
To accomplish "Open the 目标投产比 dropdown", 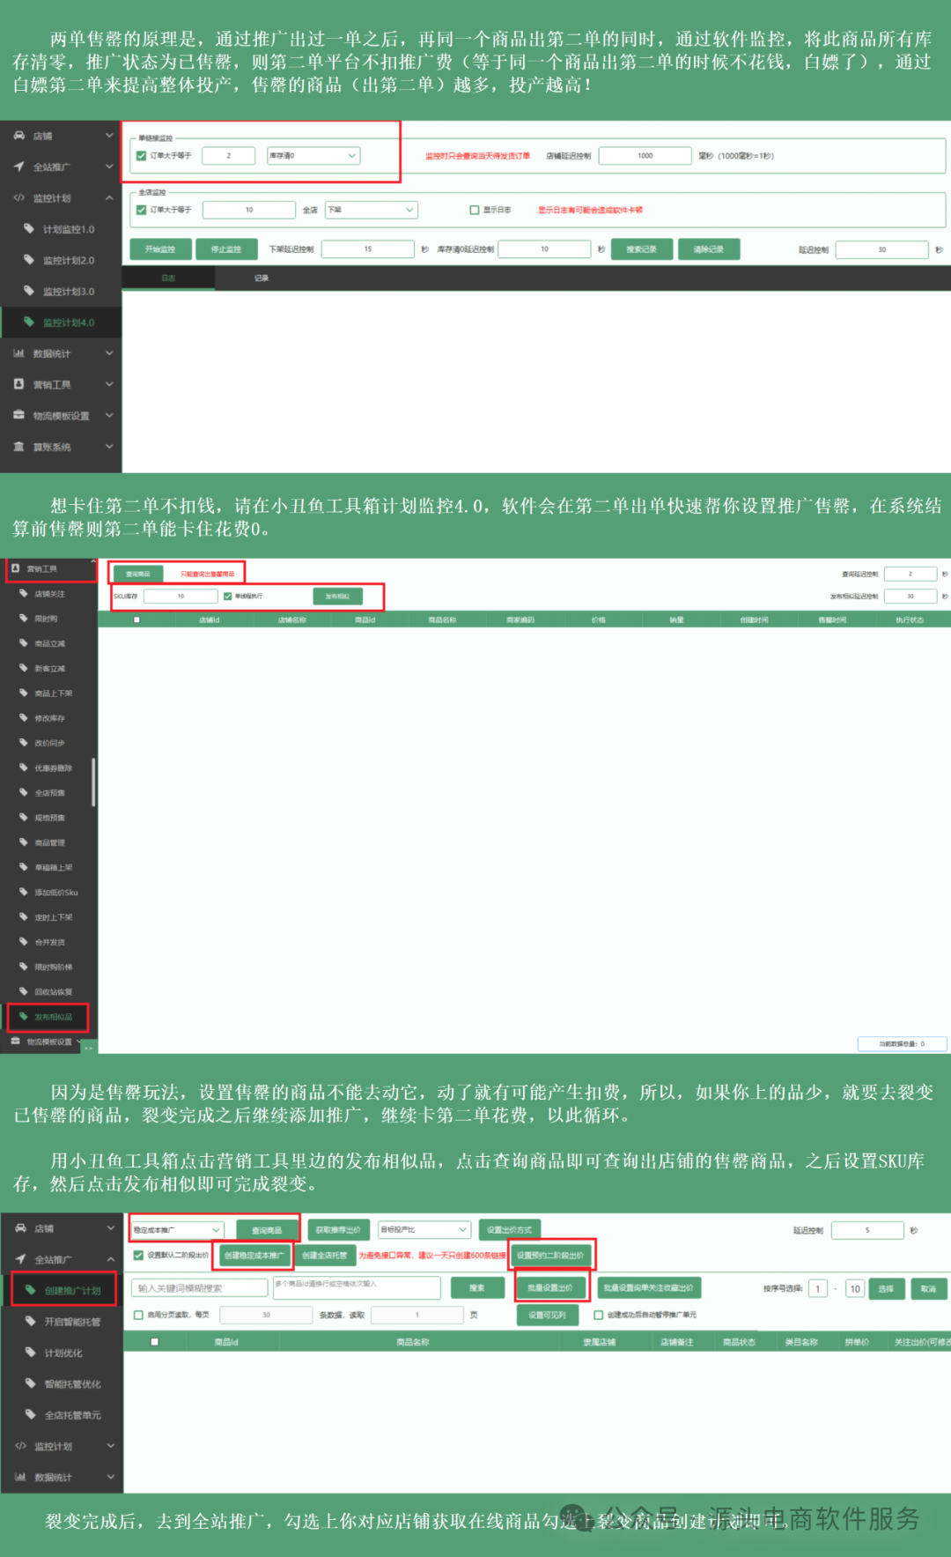I will click(424, 1229).
